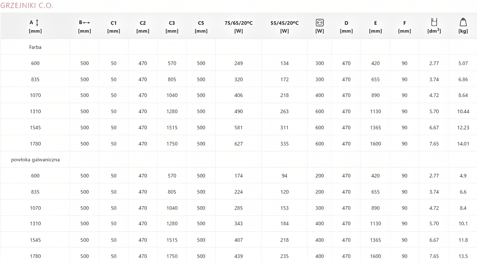Viewport: 477px width, 263px height.
Task: Click the vertical height arrow next to A
Action: pyautogui.click(x=37, y=22)
